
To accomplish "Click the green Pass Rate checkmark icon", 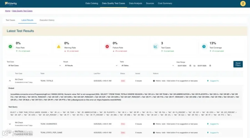I will (10, 46).
